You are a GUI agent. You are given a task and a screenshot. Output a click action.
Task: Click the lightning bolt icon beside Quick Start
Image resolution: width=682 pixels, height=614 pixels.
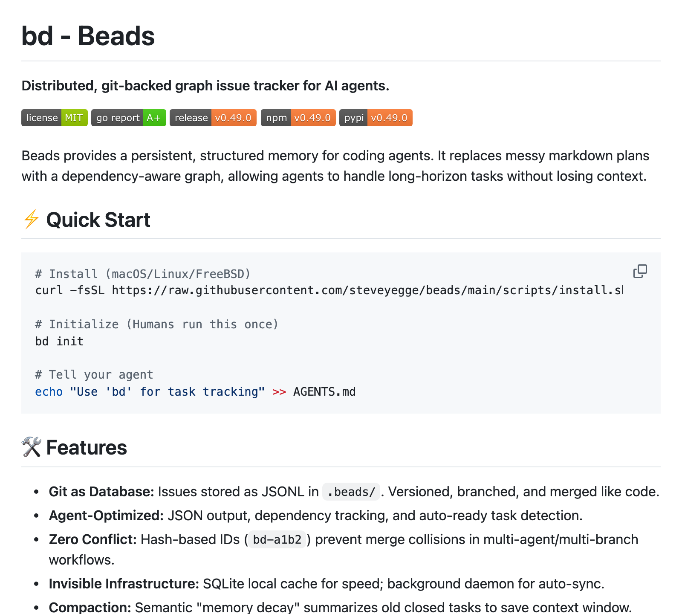[31, 220]
